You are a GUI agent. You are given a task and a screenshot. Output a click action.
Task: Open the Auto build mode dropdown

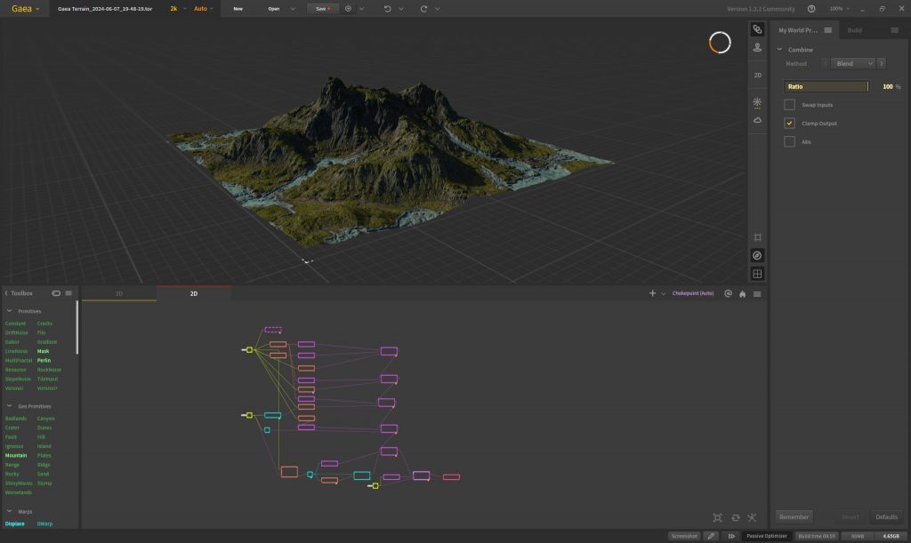pyautogui.click(x=204, y=9)
